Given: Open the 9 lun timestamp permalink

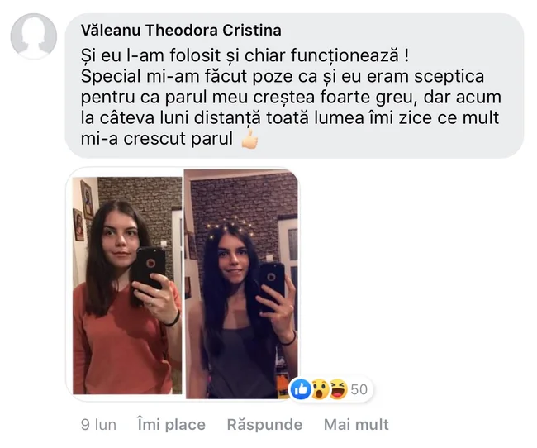Looking at the screenshot, I should (98, 425).
